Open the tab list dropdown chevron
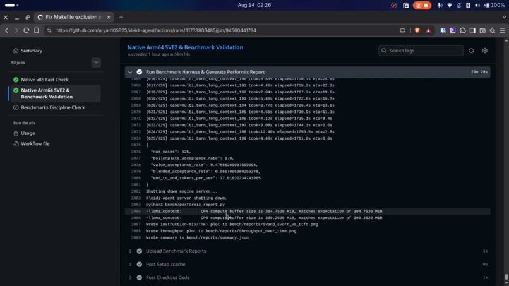 click(x=504, y=17)
